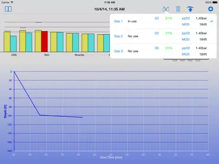Tap Gas 3 ppO2 1.40bar value

(201, 48)
